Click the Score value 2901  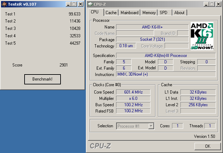click(64, 65)
